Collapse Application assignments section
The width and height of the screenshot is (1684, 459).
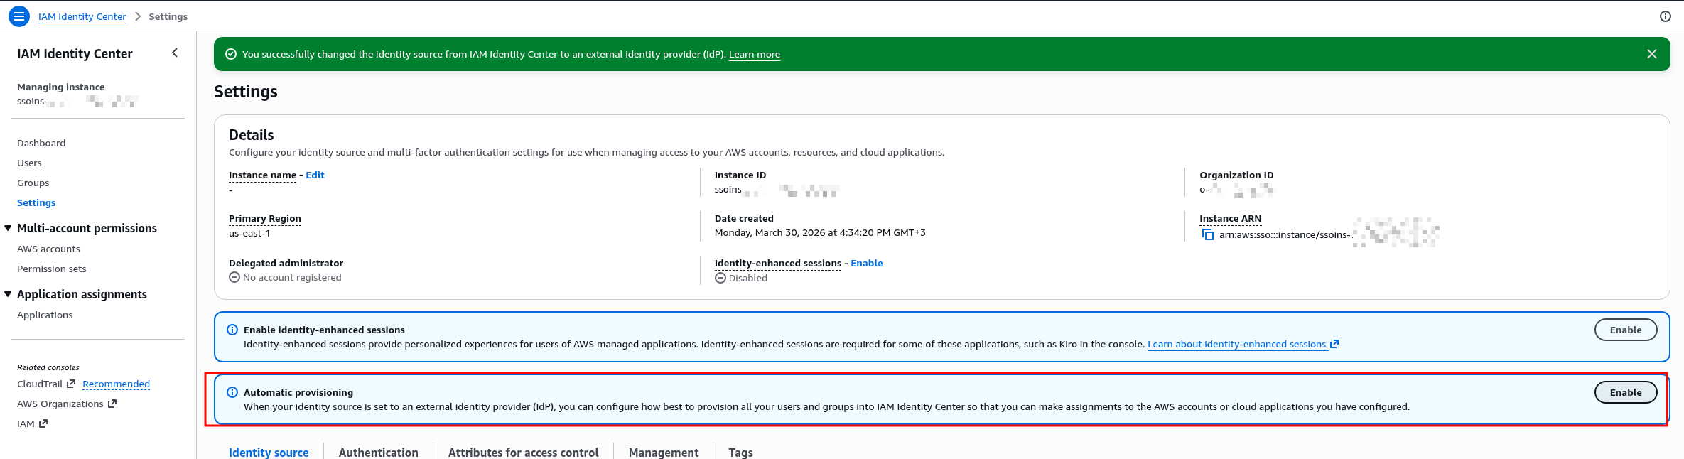click(x=9, y=294)
